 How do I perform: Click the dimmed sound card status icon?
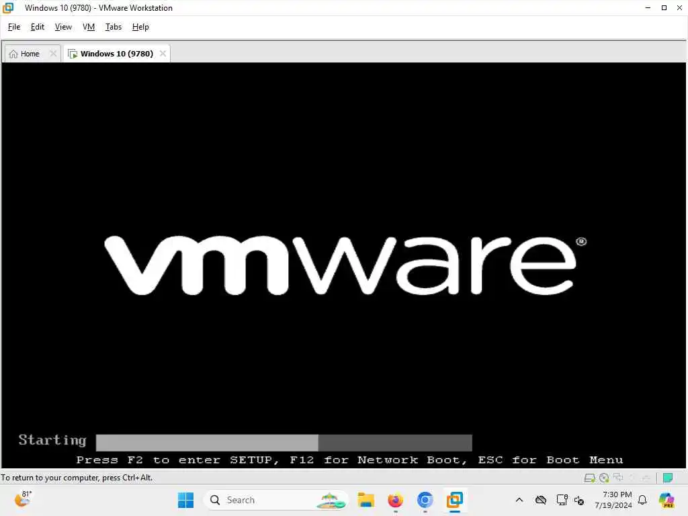tap(632, 477)
